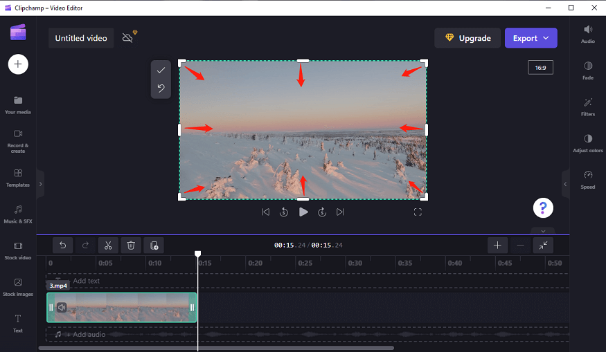The width and height of the screenshot is (606, 352).
Task: Open the Fade properties panel
Action: pyautogui.click(x=588, y=71)
